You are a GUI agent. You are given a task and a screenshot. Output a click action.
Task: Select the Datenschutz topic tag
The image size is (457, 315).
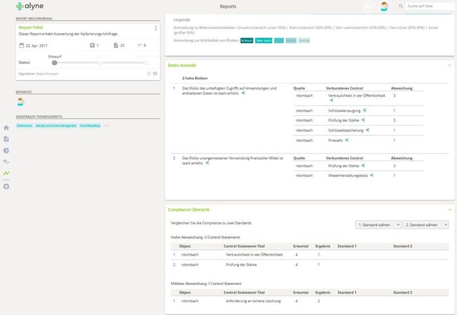(x=25, y=126)
